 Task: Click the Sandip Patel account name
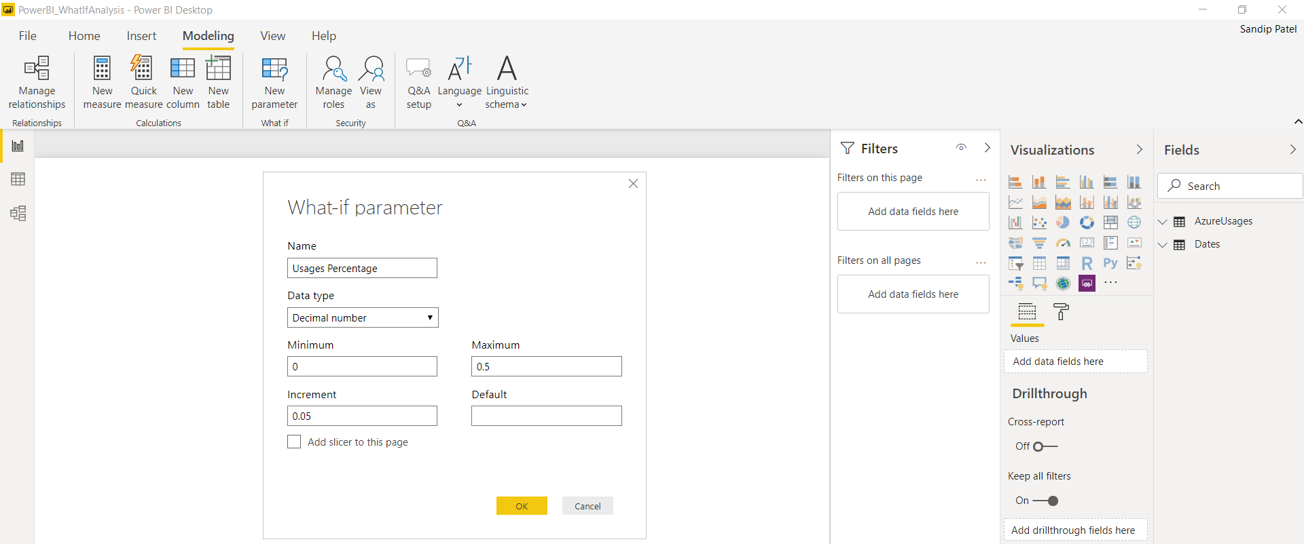tap(1268, 29)
